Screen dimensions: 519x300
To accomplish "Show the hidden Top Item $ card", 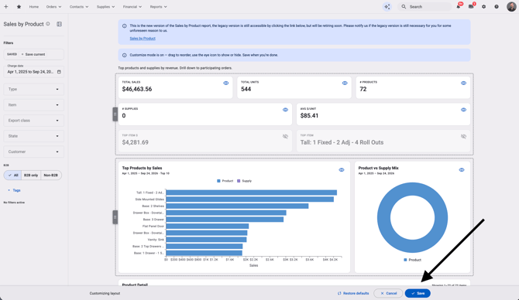I will (x=285, y=136).
